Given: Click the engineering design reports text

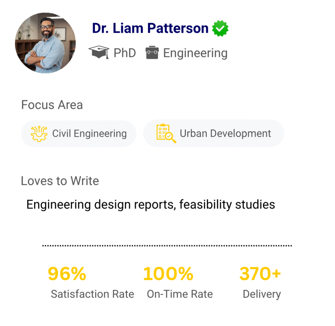Looking at the screenshot, I should pyautogui.click(x=150, y=205).
